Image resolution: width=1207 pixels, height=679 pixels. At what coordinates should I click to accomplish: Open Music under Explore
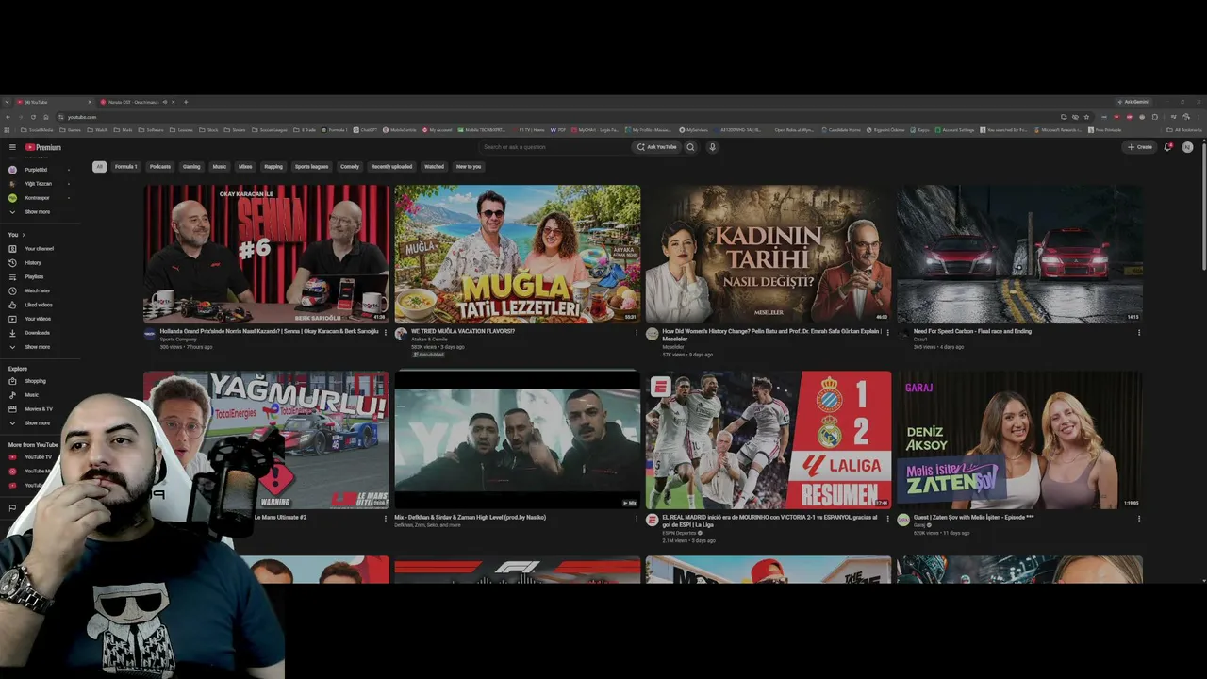tap(32, 395)
